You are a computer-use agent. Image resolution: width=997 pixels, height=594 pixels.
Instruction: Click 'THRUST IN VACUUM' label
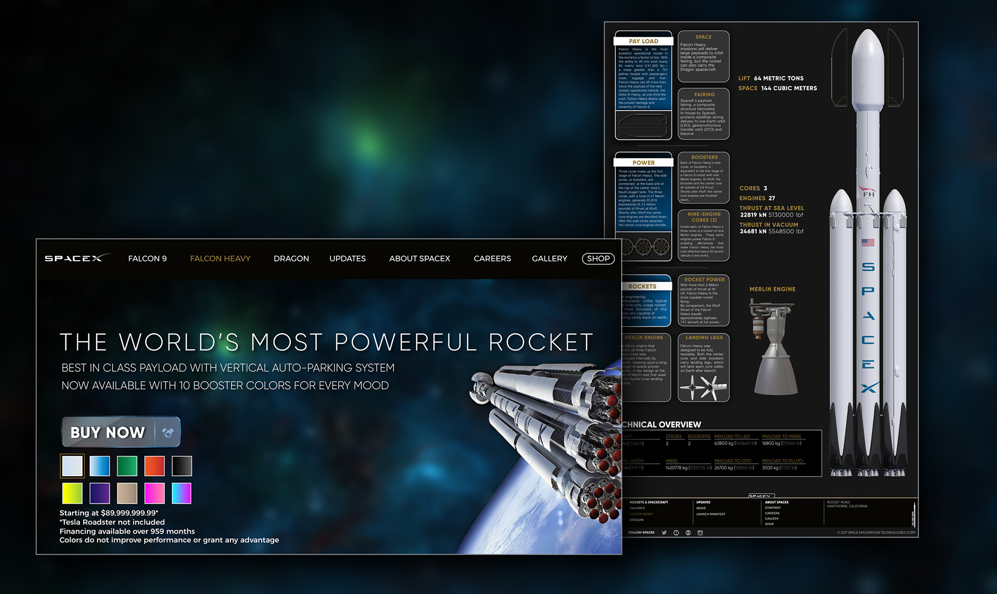click(x=769, y=225)
